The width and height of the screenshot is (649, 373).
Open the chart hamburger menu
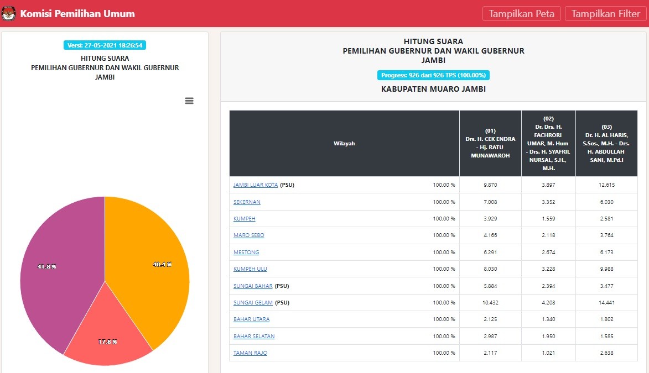point(189,101)
